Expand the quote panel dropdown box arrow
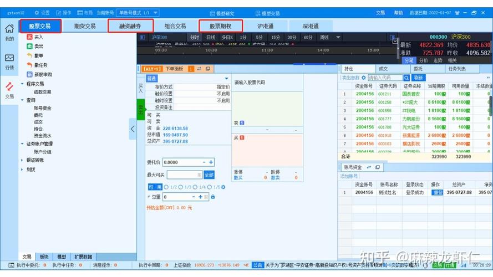Screen dimensions: 493x277 pos(395,42)
